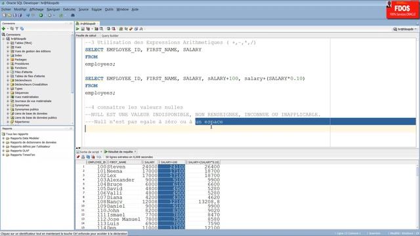
Task: Click the red delete icon in result toolbar
Action: pyautogui.click(x=93, y=157)
